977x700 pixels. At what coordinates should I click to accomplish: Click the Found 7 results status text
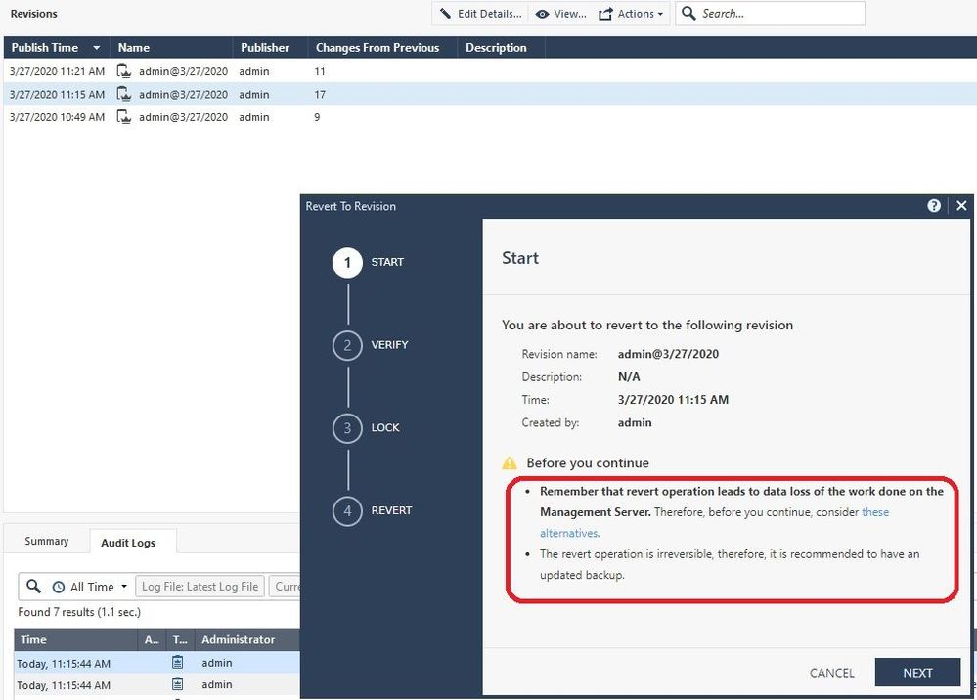tap(79, 612)
